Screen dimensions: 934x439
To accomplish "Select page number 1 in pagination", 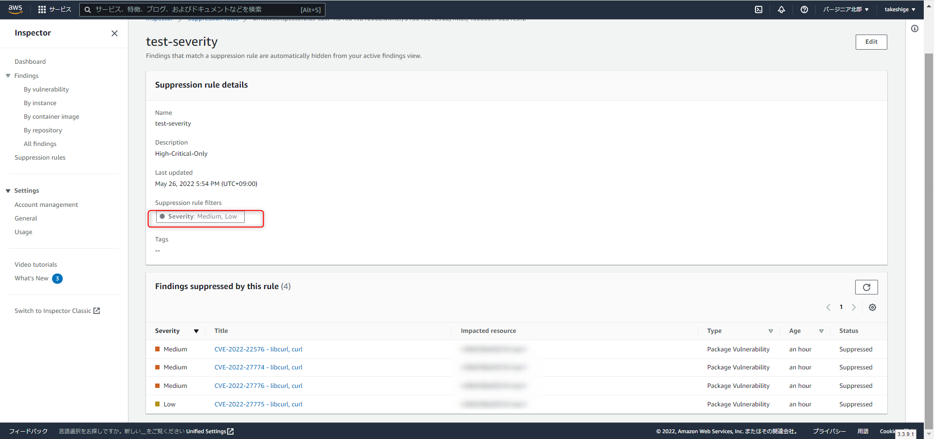I will point(841,307).
